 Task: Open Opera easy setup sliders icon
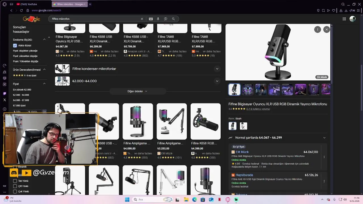[358, 10]
